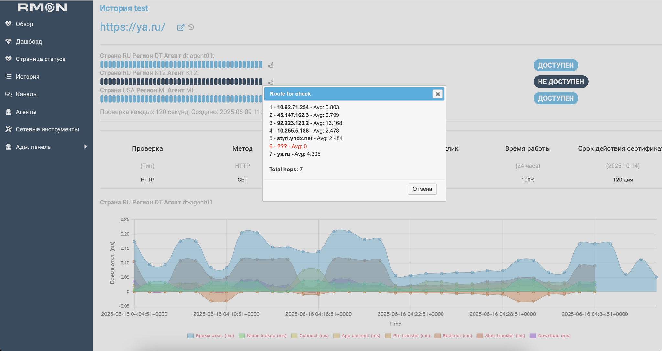Open check history clock icon
The image size is (662, 351).
coord(191,27)
